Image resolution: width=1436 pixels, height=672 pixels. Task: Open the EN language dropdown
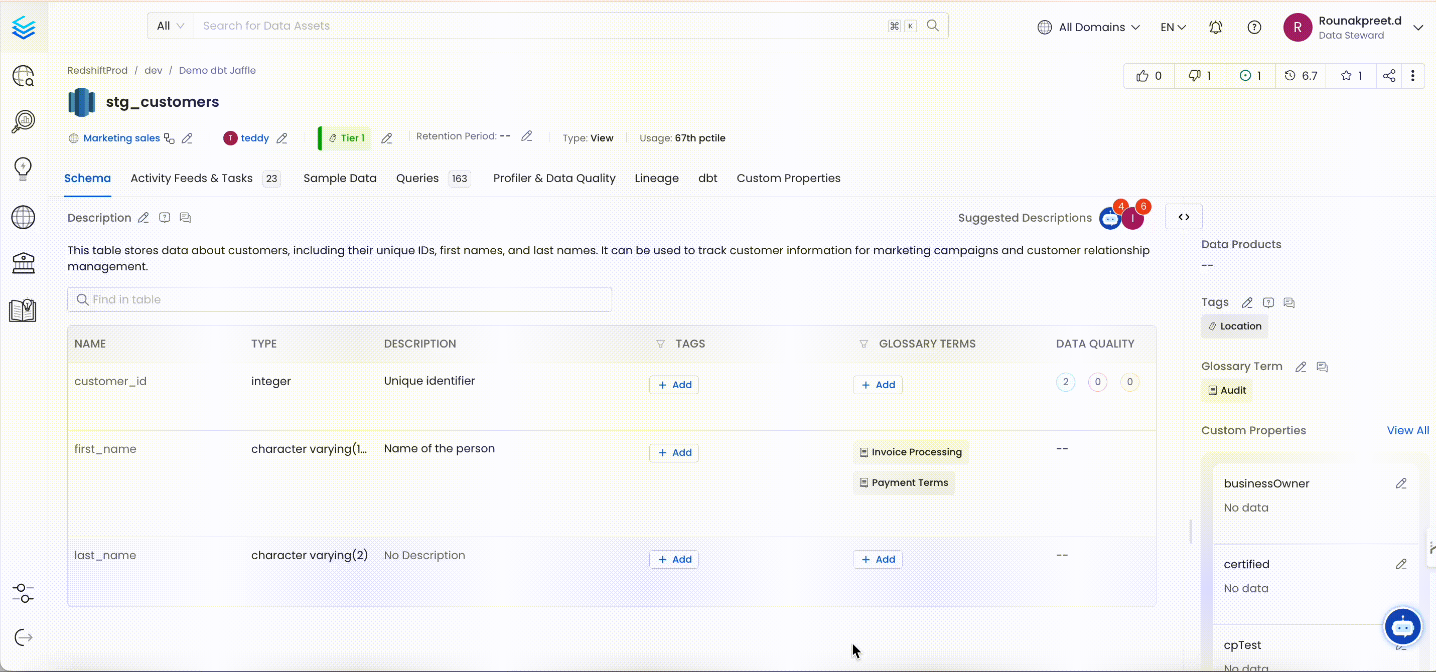(1172, 26)
